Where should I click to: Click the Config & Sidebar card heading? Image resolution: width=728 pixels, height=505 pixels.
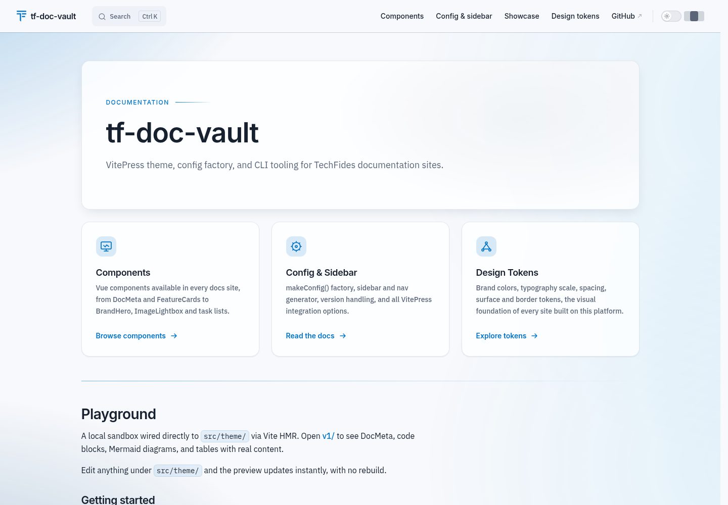point(322,273)
